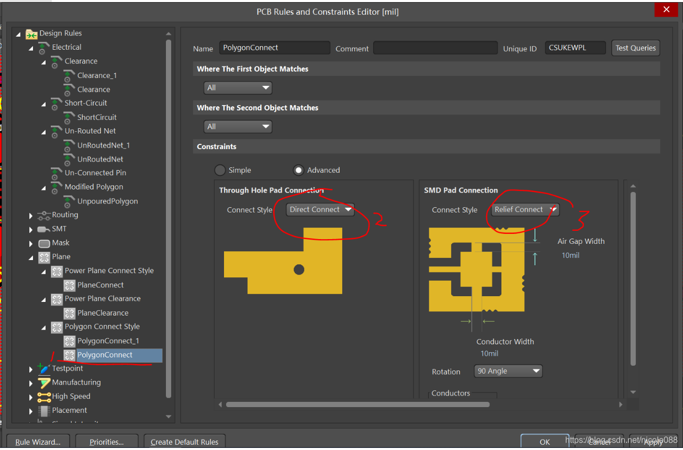Click the SMT category icon
683x450 pixels.
(x=44, y=229)
